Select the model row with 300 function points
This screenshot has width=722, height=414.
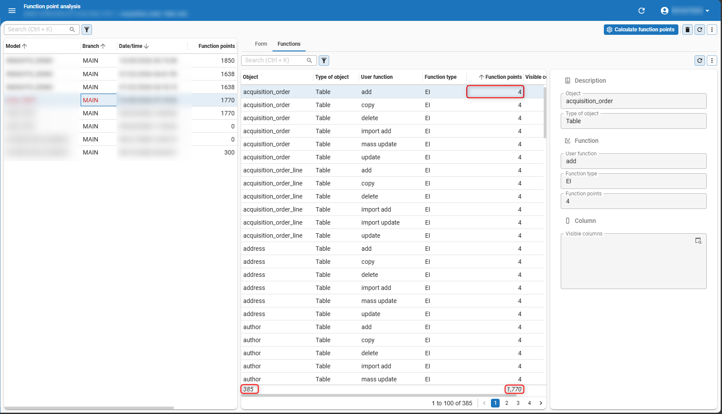pyautogui.click(x=120, y=152)
